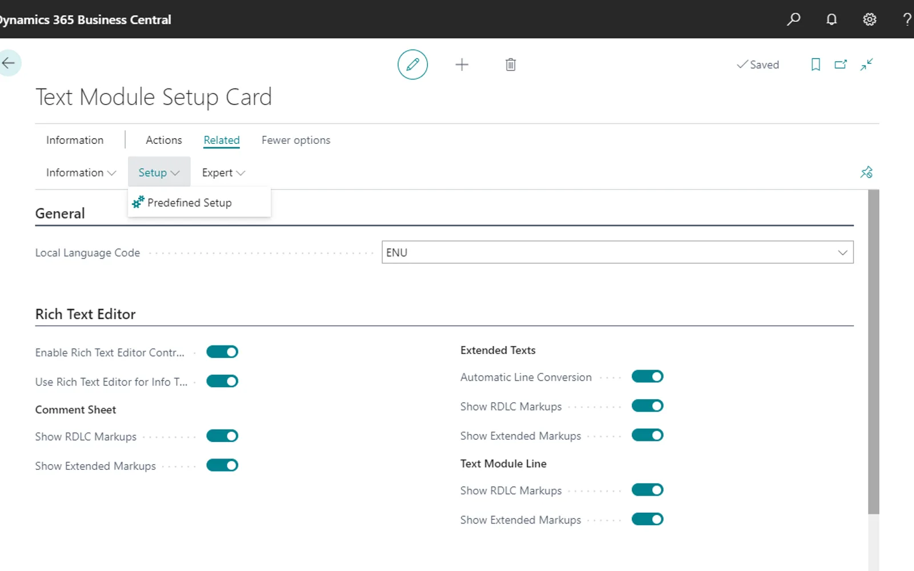Click Fewer options
This screenshot has height=571, width=914.
(x=296, y=140)
